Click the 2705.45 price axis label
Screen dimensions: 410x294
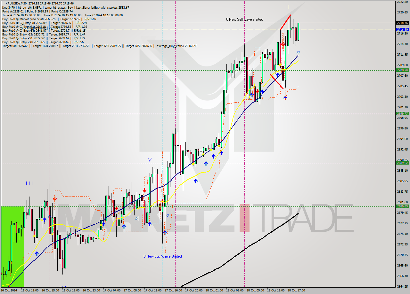click(x=402, y=86)
